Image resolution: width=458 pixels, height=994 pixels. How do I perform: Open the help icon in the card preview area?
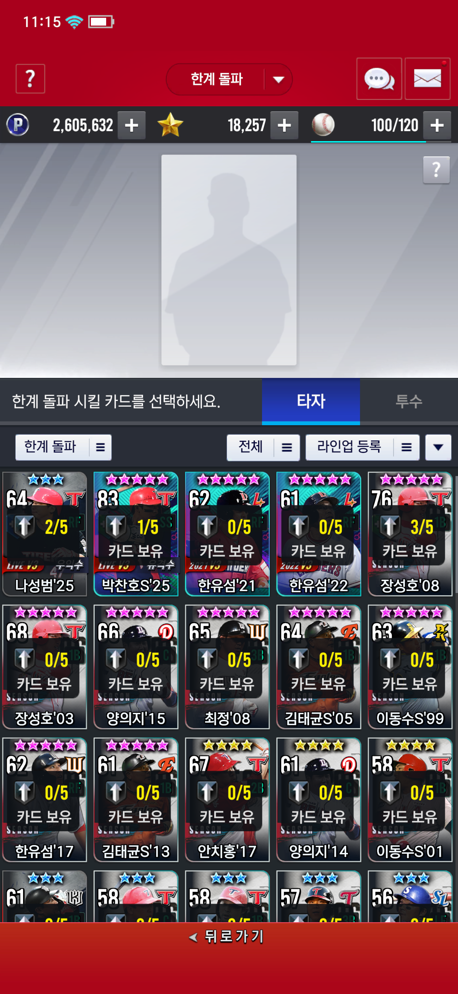[436, 170]
